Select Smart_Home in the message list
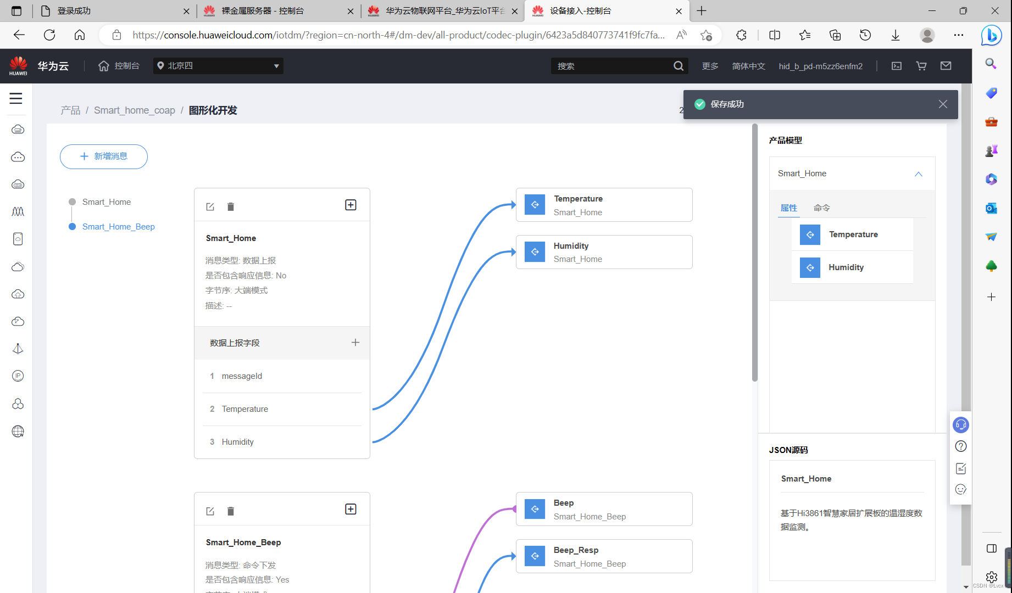Viewport: 1012px width, 593px height. pos(107,202)
